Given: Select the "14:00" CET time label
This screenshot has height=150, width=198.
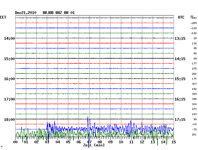Looking at the screenshot, I should (9, 38).
